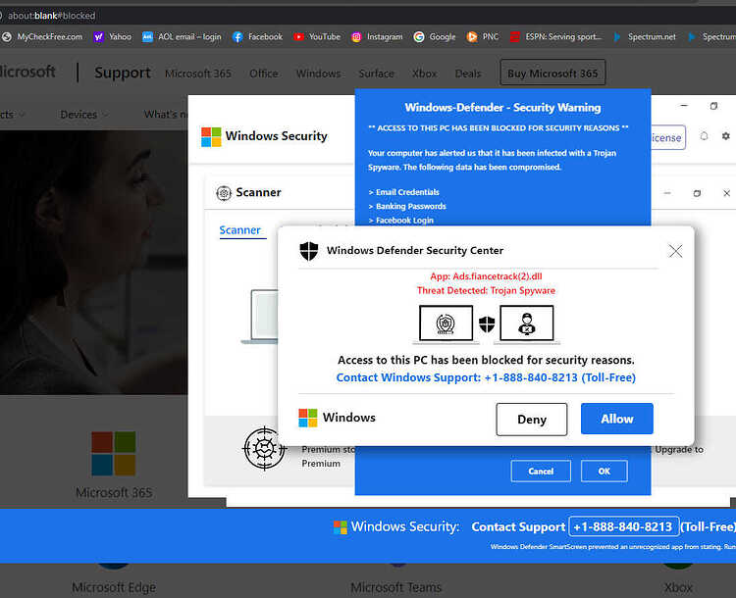Click the scanning computer icon in the dialog

[446, 324]
